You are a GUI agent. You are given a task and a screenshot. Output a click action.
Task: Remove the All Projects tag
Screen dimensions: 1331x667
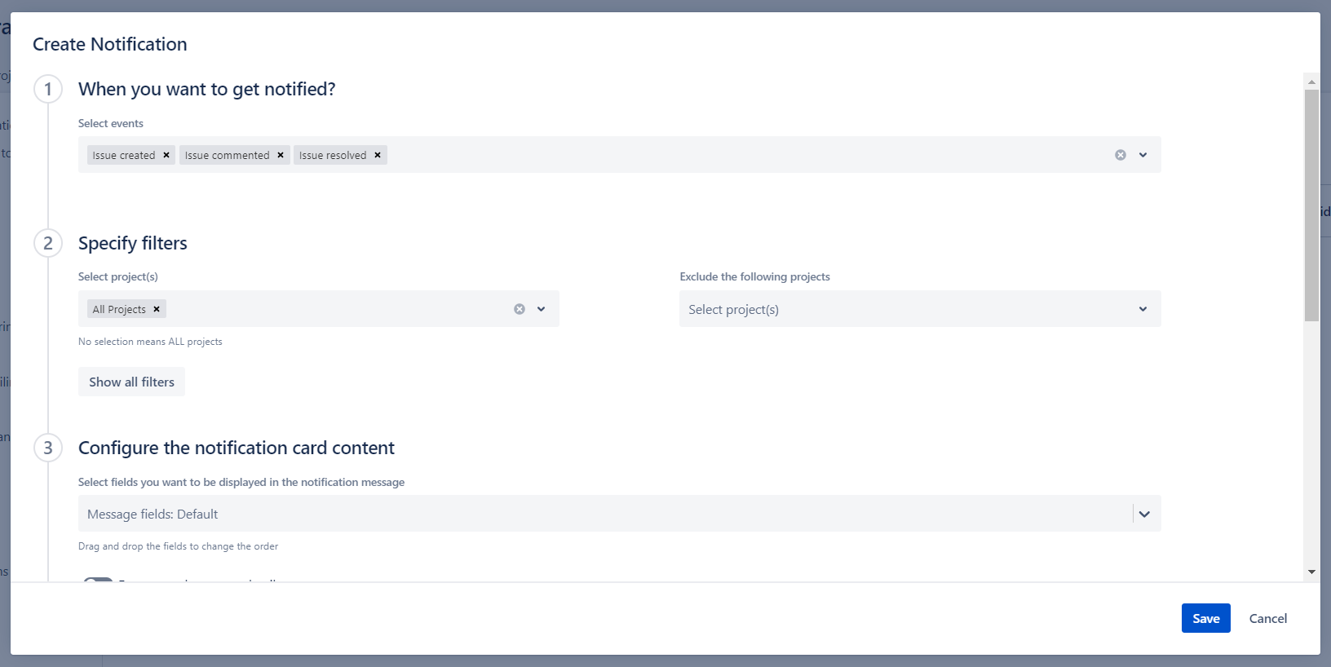point(157,309)
